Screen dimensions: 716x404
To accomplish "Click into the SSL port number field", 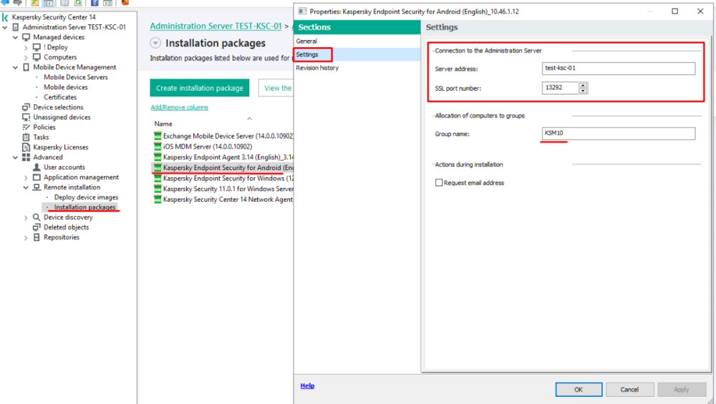I will click(x=561, y=87).
